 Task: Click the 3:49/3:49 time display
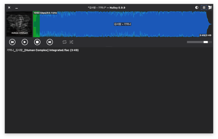point(205,35)
